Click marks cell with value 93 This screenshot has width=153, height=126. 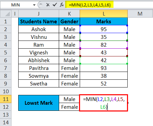(x=104, y=68)
